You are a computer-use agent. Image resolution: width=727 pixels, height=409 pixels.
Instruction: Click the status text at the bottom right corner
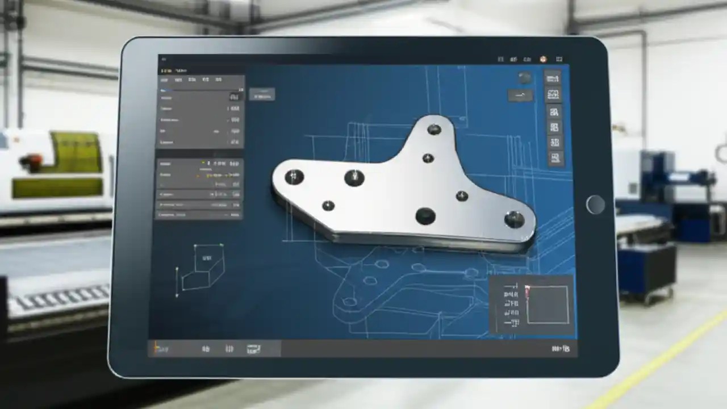pyautogui.click(x=559, y=348)
